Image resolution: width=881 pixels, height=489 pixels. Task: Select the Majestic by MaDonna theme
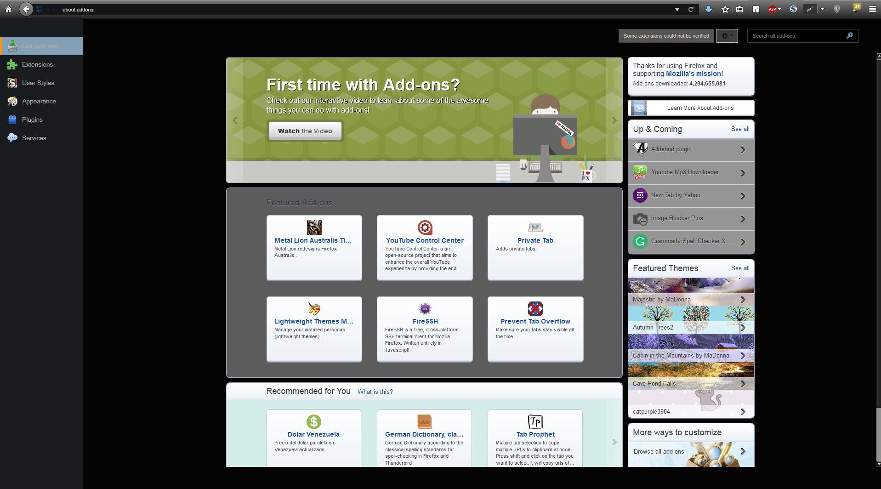point(691,292)
